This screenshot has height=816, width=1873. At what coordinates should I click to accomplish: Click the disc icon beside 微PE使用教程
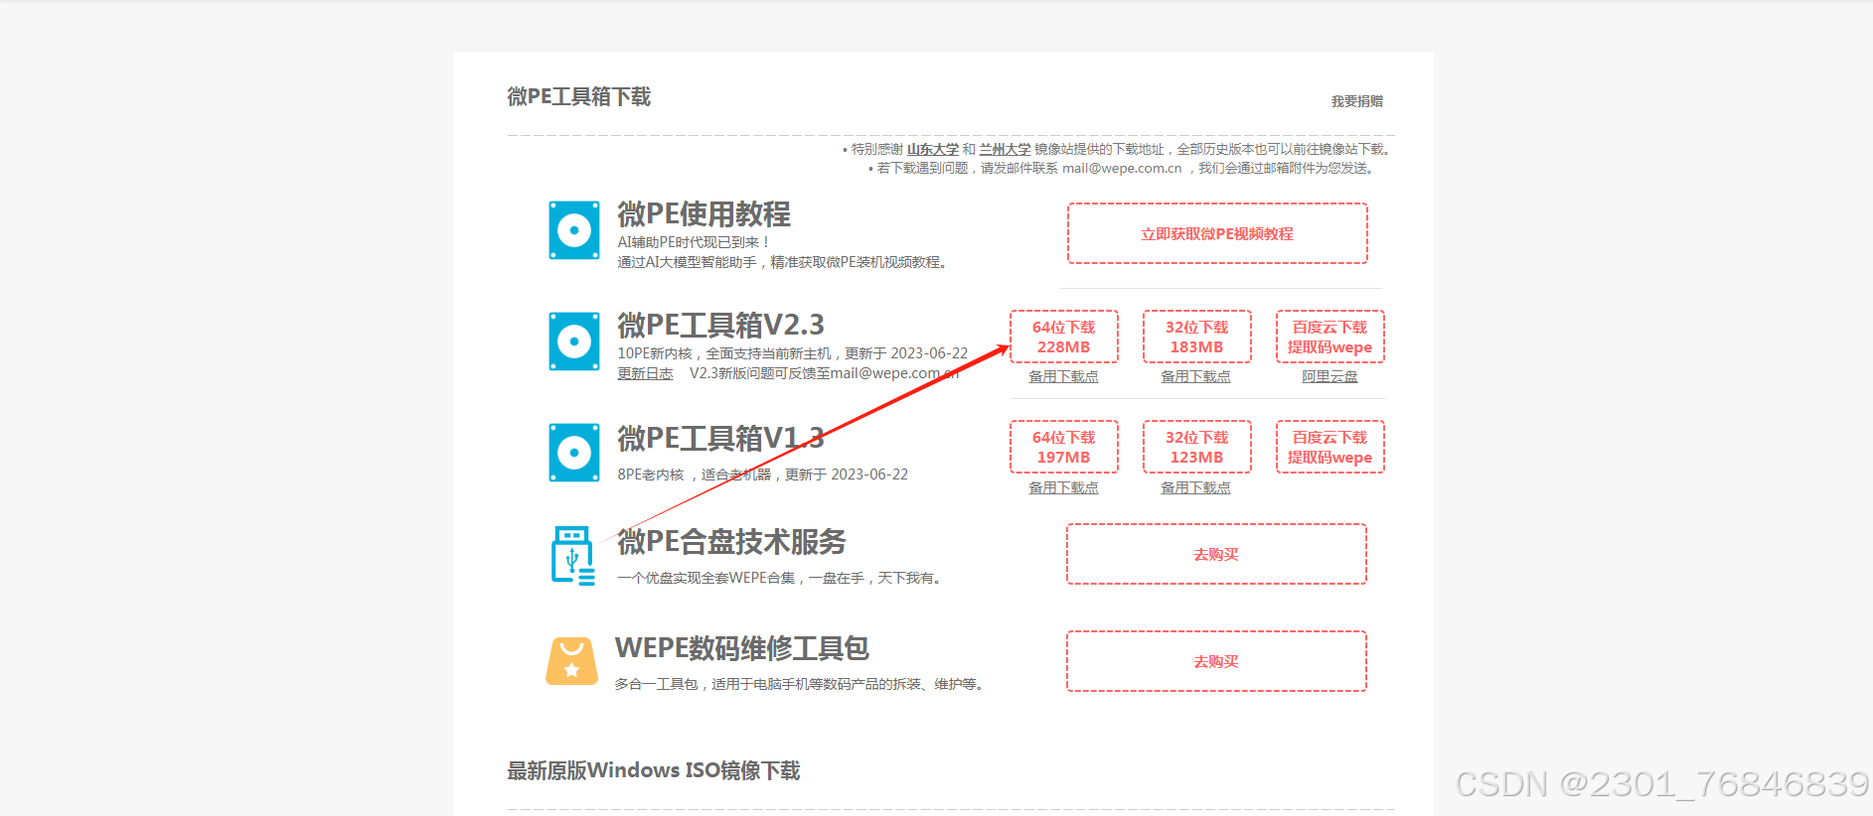[574, 230]
